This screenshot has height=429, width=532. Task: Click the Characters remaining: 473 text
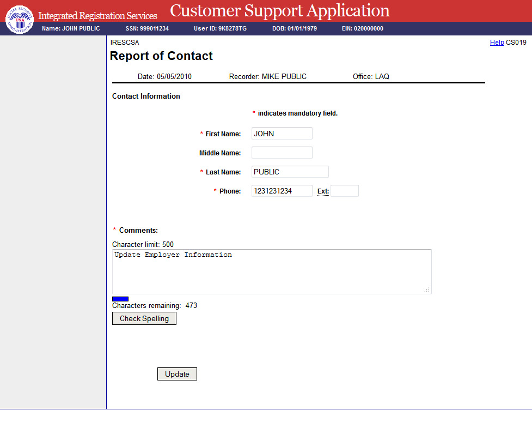click(155, 305)
